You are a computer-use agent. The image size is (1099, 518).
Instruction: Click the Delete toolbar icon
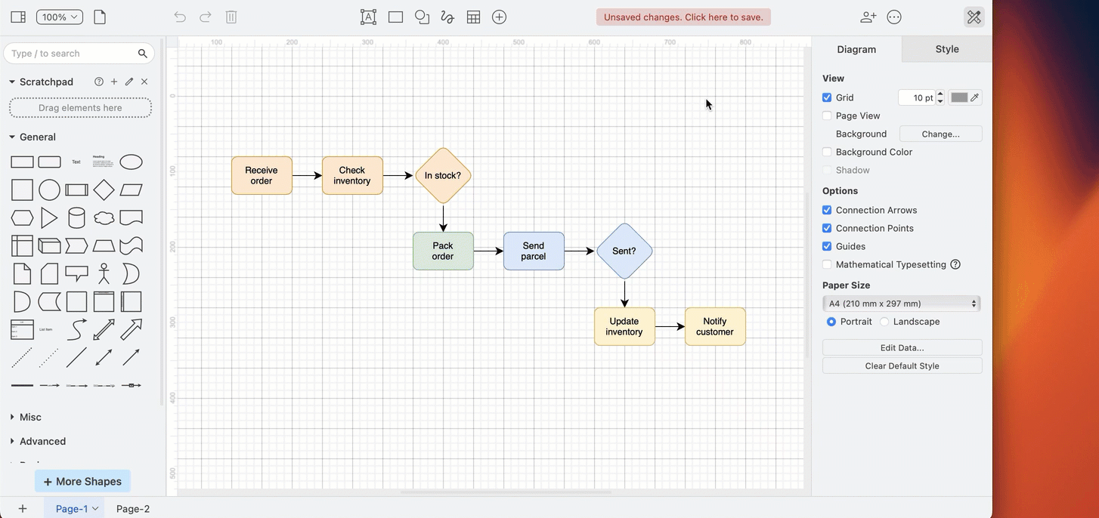pos(231,17)
